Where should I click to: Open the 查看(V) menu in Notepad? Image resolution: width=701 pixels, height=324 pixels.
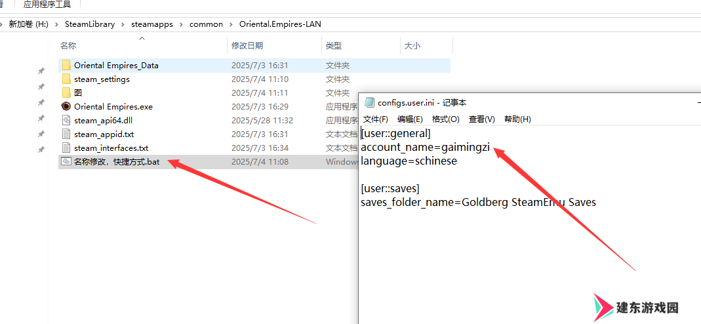(x=482, y=119)
